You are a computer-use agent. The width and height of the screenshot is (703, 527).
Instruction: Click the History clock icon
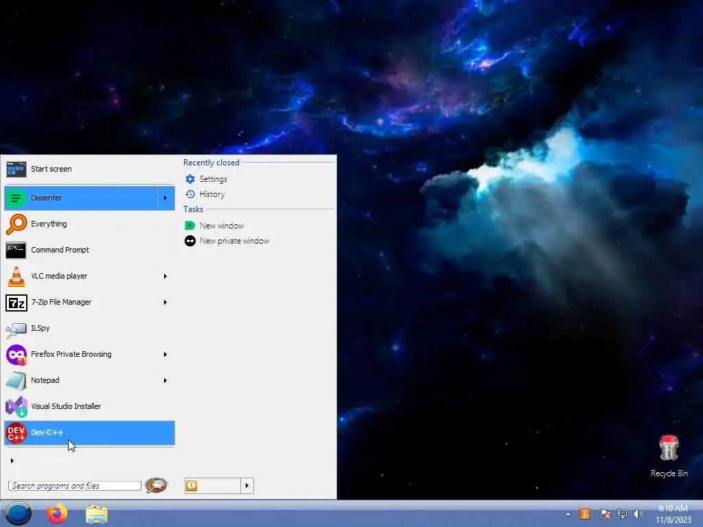(190, 194)
